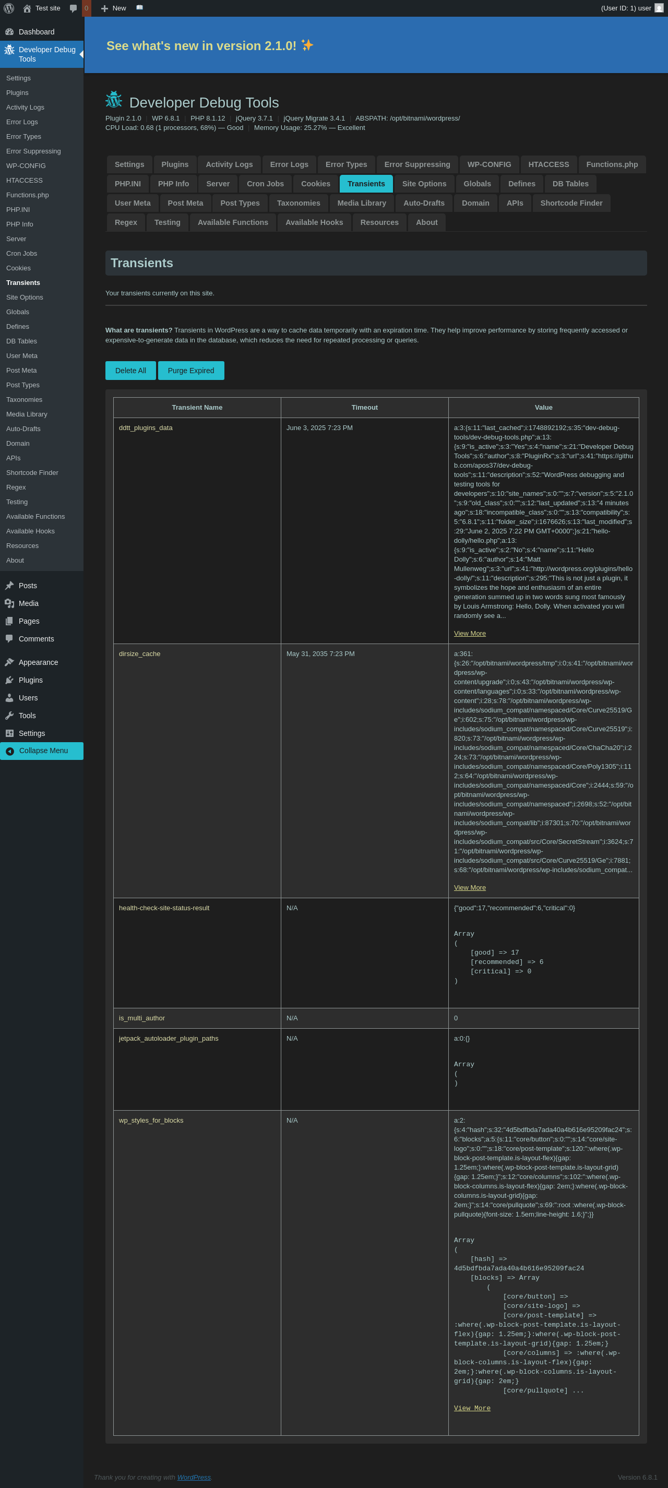Collapse the admin sidebar menu

coord(42,751)
